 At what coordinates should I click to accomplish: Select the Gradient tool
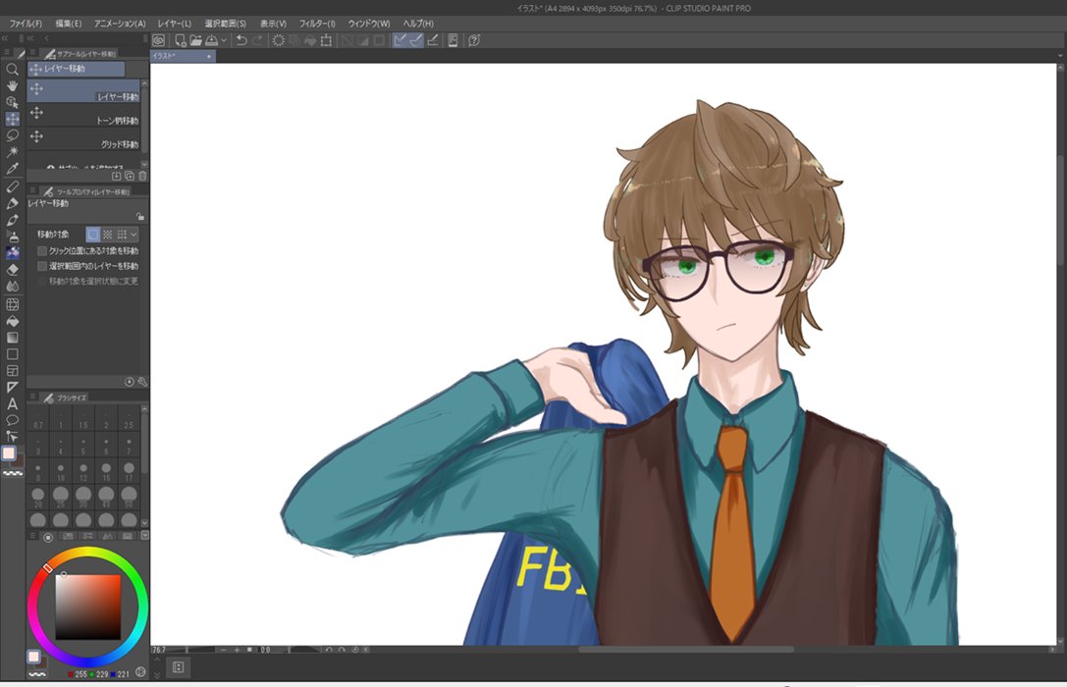(12, 338)
